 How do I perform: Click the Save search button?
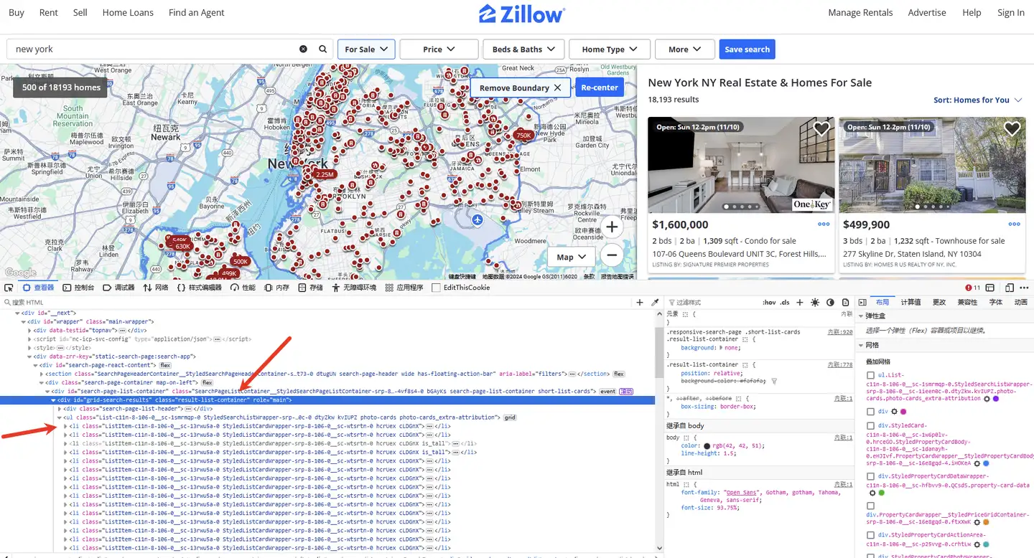tap(747, 49)
